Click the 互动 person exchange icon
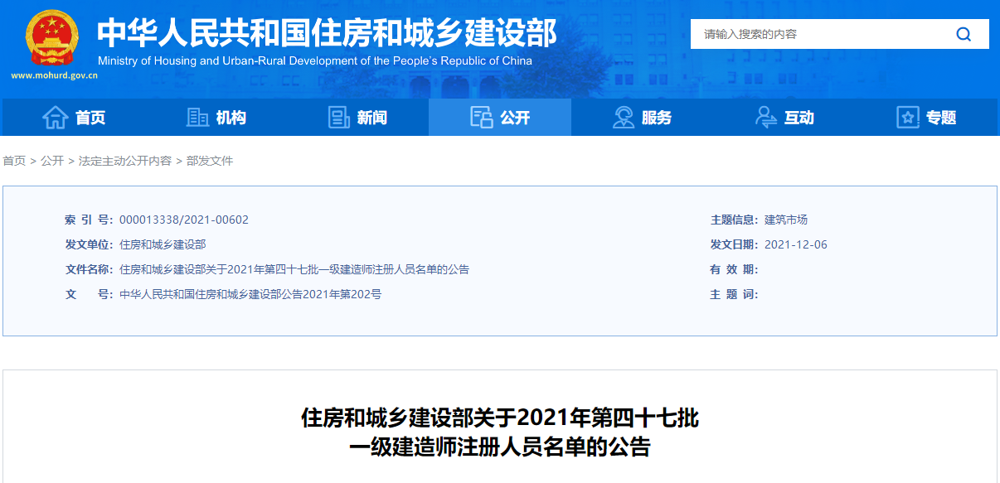Screen dimensions: 1000x483 (766, 118)
